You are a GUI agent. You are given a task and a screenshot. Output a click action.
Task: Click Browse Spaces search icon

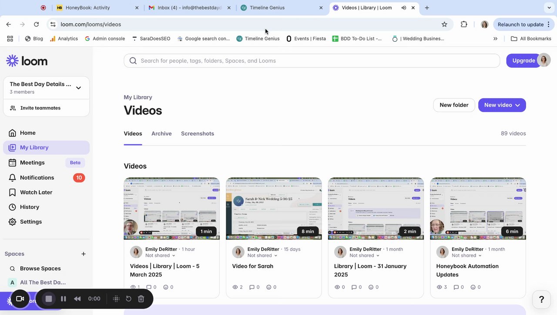[12, 269]
